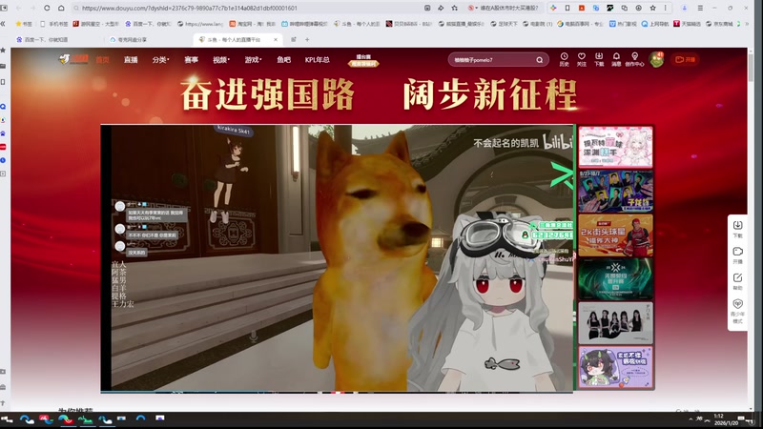This screenshot has width=763, height=429.
Task: Click the star icon on browser left sidebar
Action: pyautogui.click(x=3, y=51)
